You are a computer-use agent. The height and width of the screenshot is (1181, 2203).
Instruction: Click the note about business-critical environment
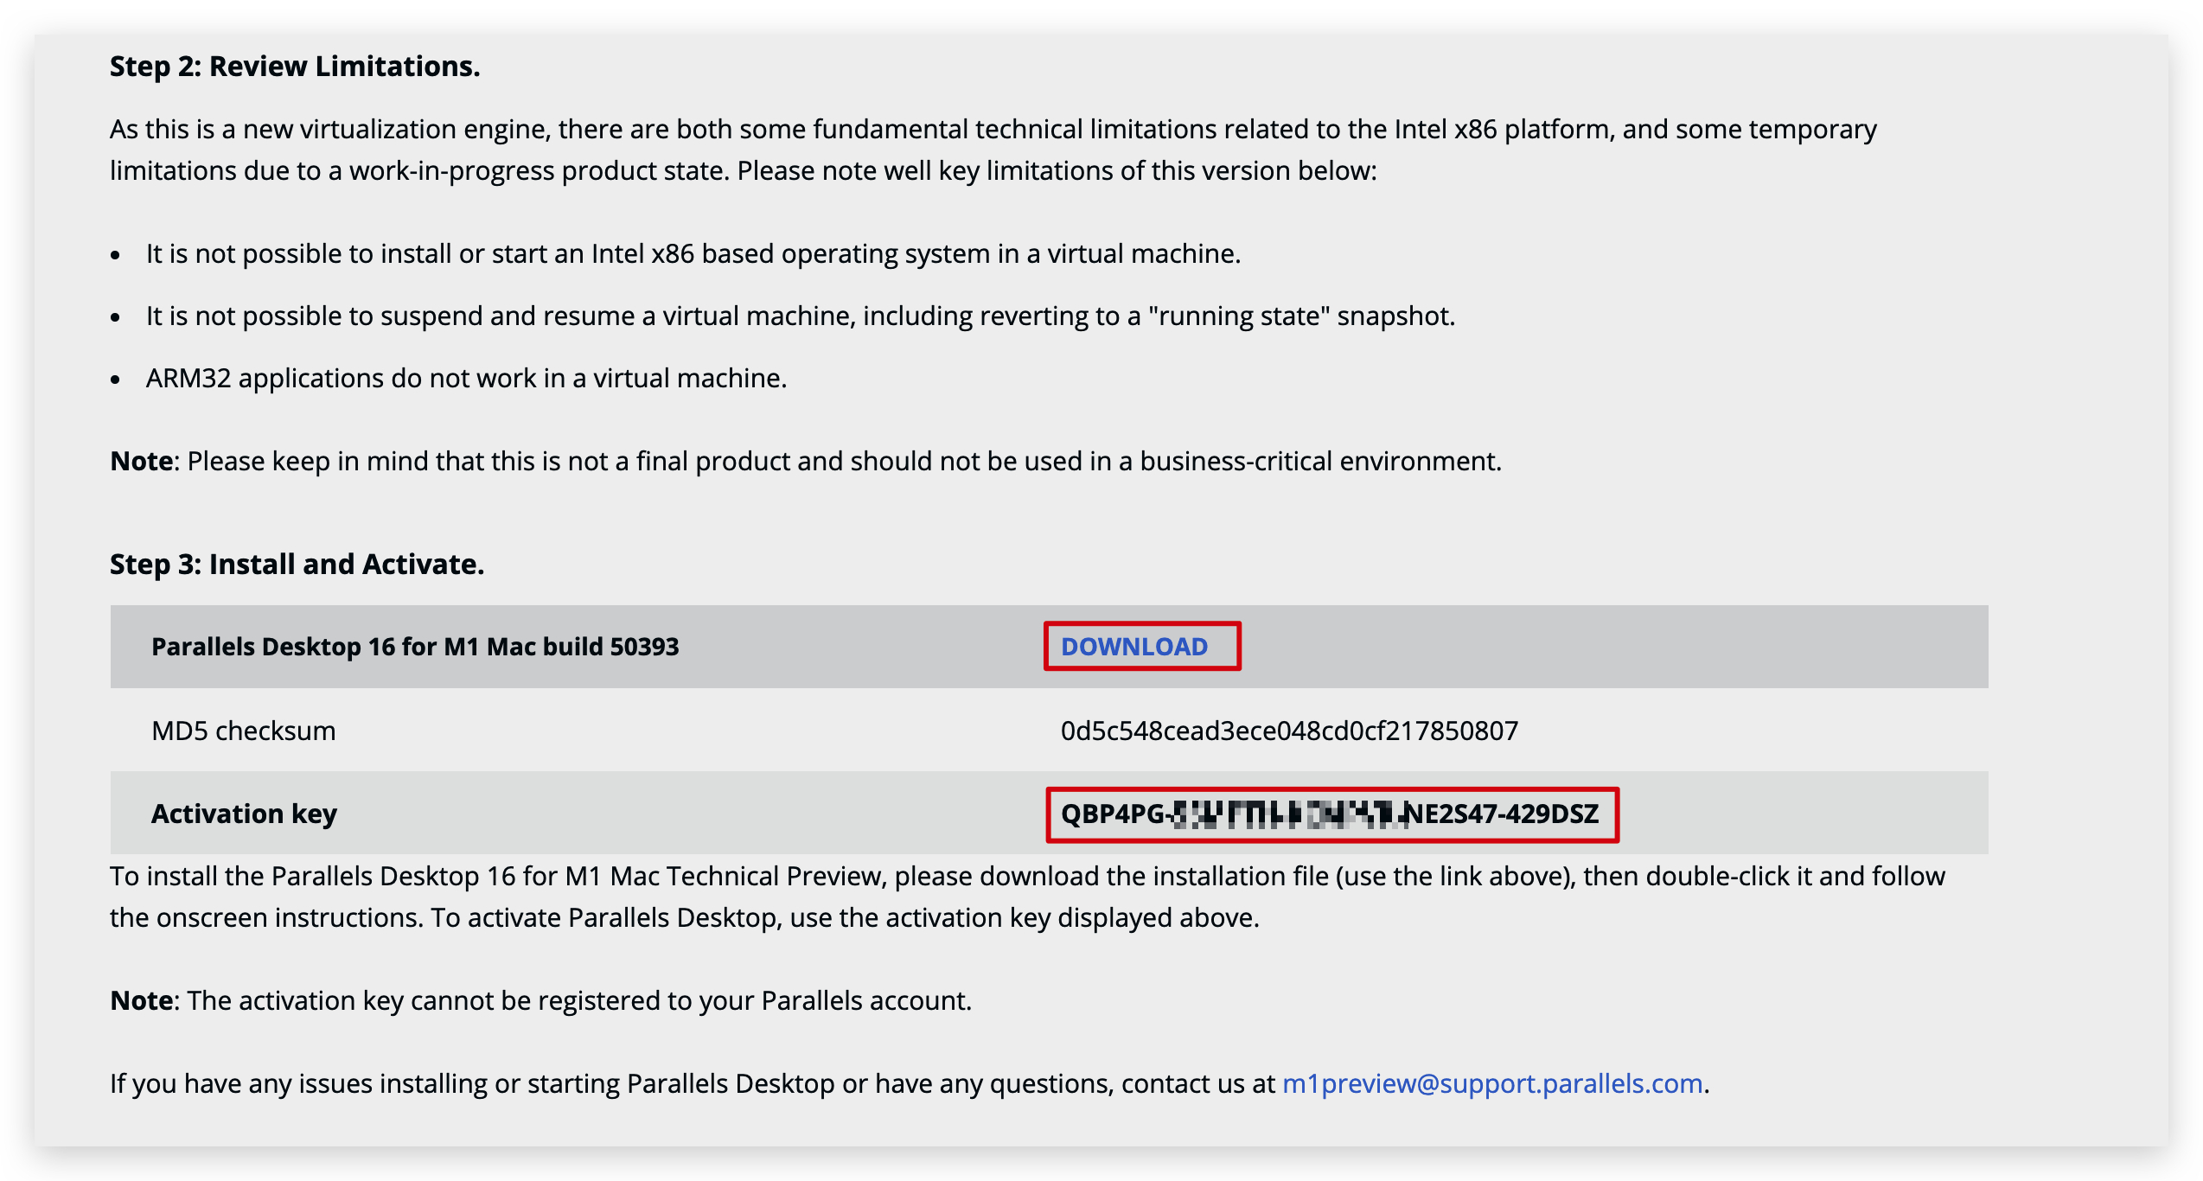806,461
